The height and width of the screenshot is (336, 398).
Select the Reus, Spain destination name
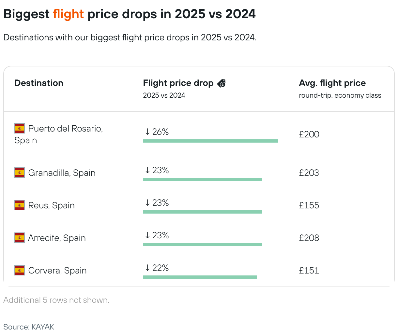(52, 205)
